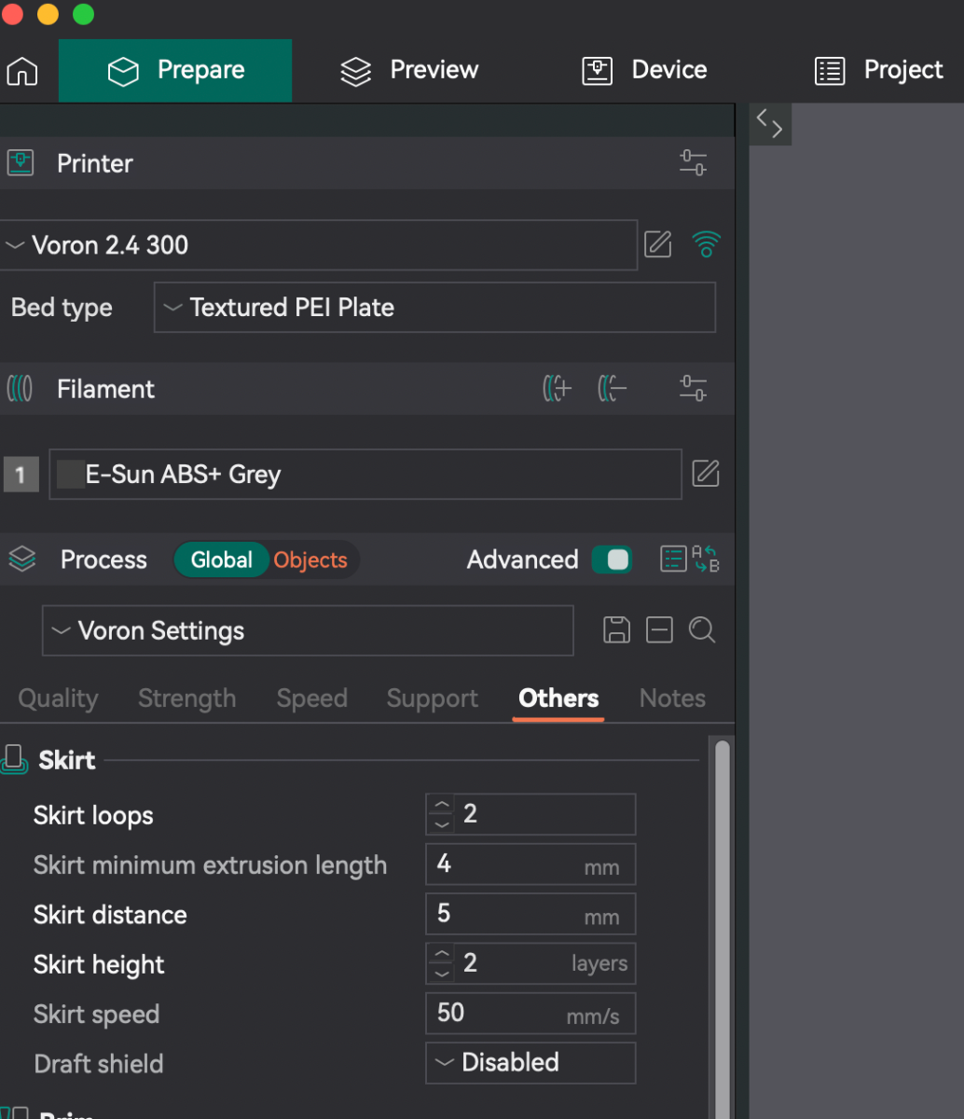
Task: Remove a filament with the minus icon
Action: coord(612,389)
